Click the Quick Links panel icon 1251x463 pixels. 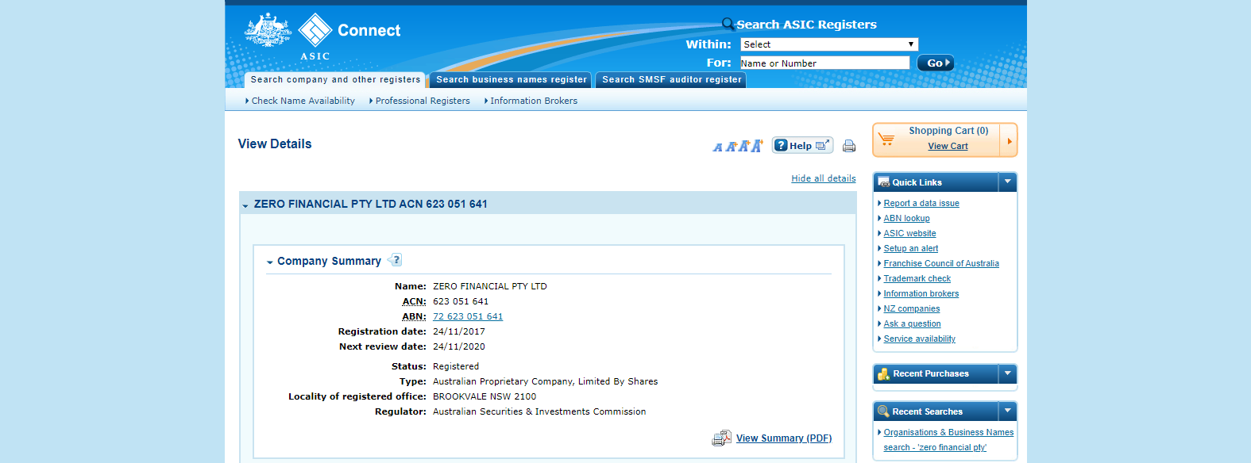(x=883, y=182)
